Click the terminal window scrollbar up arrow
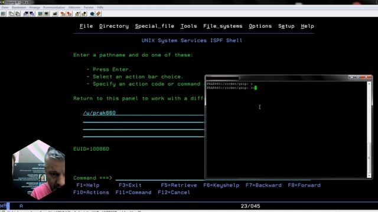This screenshot has height=212, width=378. 369,84
